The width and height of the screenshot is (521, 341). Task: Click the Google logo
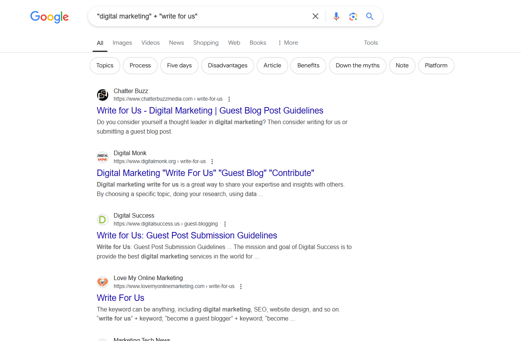pyautogui.click(x=50, y=17)
